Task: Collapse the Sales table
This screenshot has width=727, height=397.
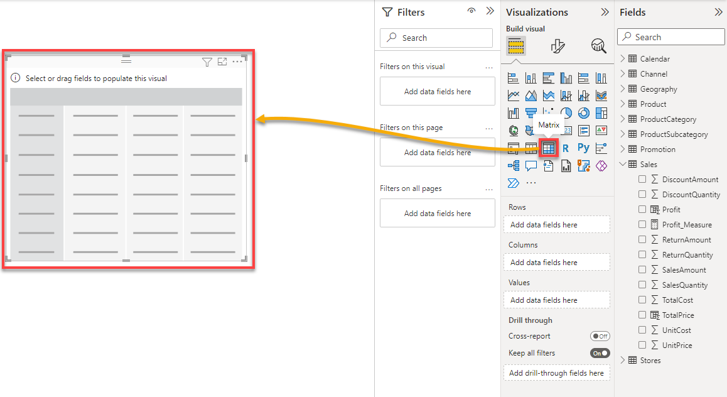Action: pos(623,164)
